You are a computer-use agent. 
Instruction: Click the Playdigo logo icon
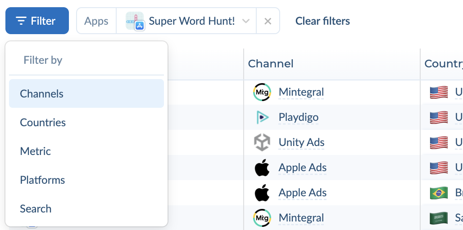coord(262,118)
